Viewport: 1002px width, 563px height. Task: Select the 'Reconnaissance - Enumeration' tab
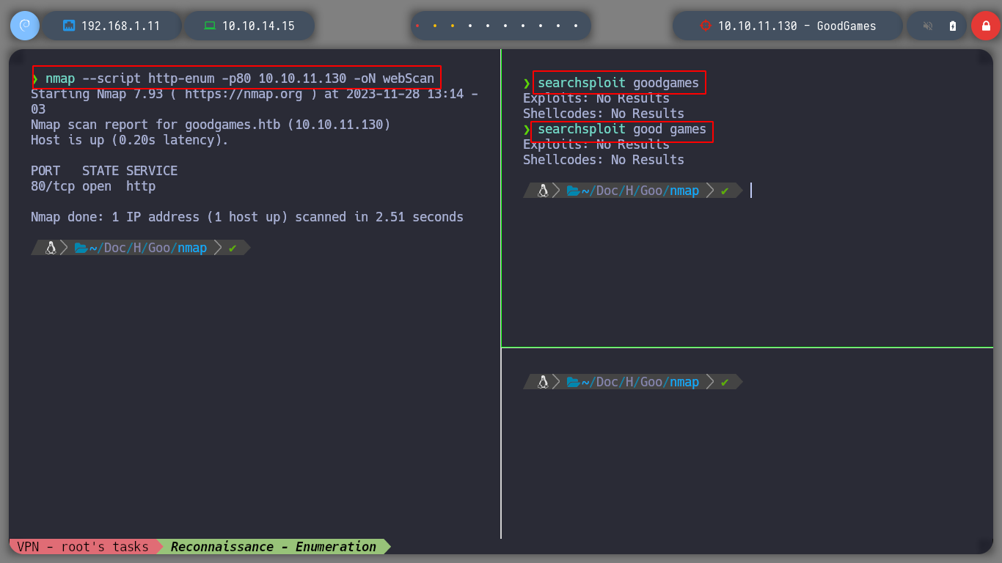(274, 547)
